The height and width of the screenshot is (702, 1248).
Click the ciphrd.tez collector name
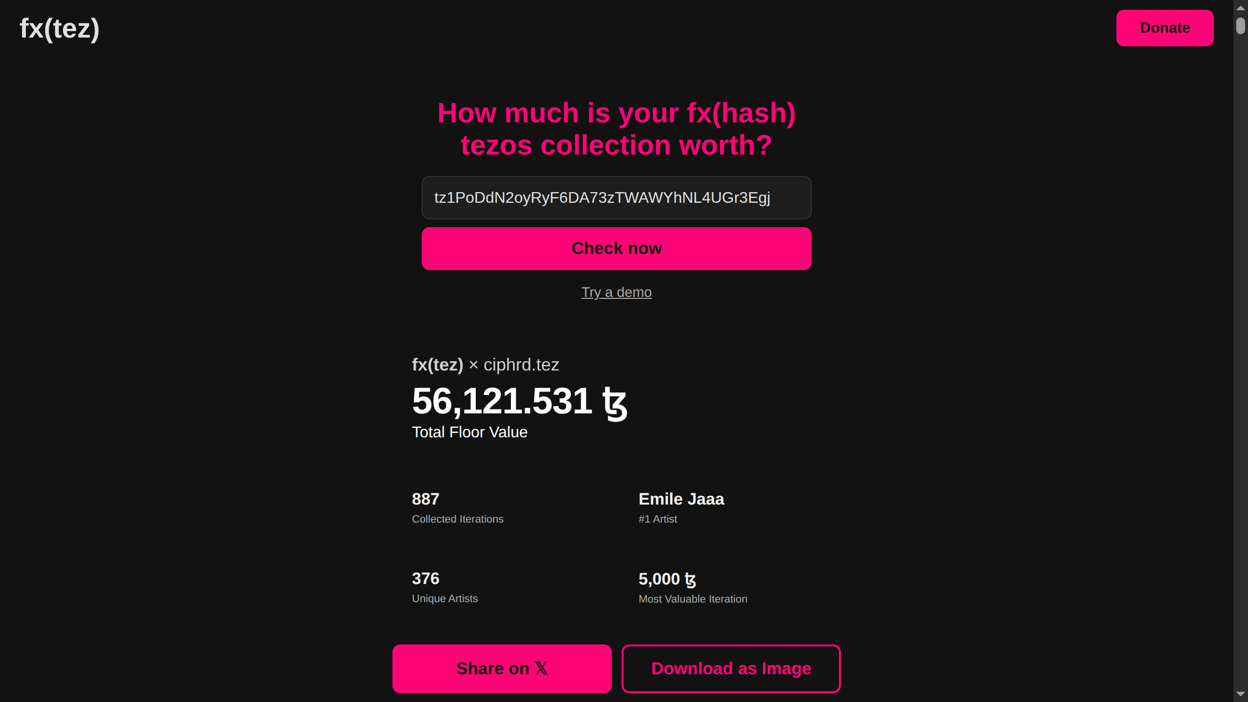click(x=521, y=365)
